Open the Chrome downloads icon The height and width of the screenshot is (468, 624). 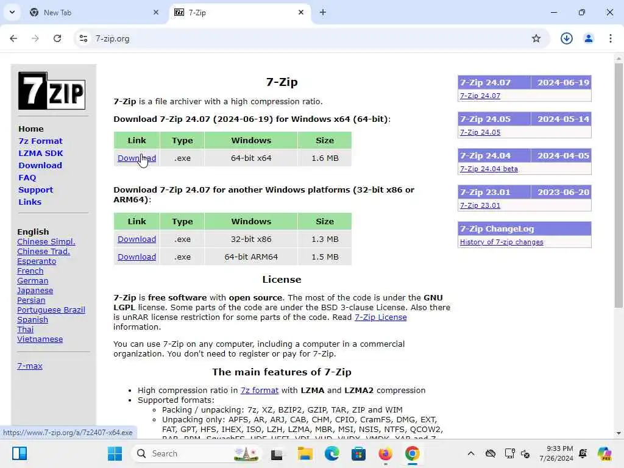click(x=566, y=38)
